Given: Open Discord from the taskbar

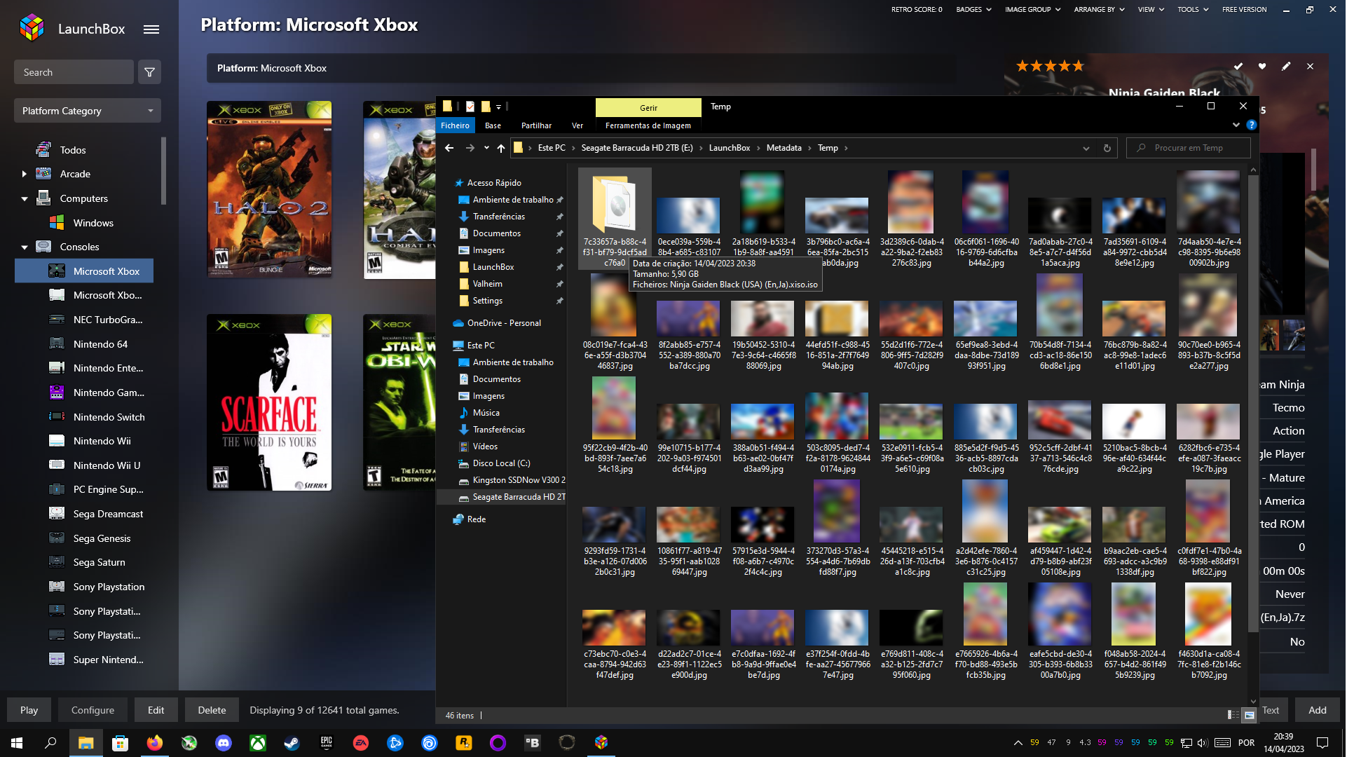Looking at the screenshot, I should 224,743.
